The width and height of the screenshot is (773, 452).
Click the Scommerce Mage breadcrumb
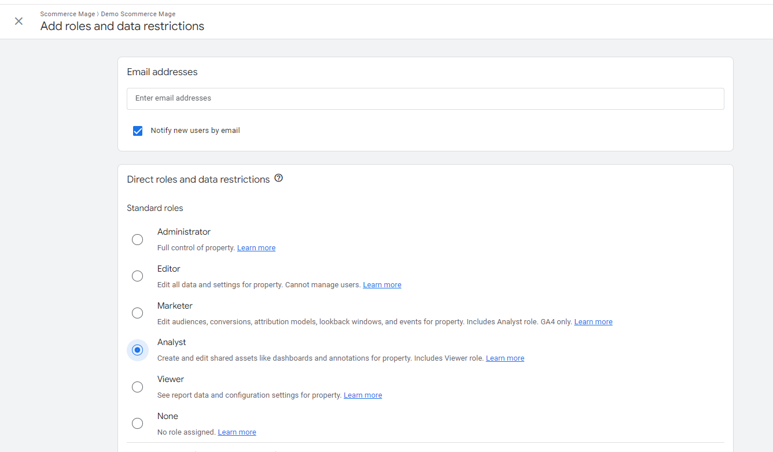67,14
